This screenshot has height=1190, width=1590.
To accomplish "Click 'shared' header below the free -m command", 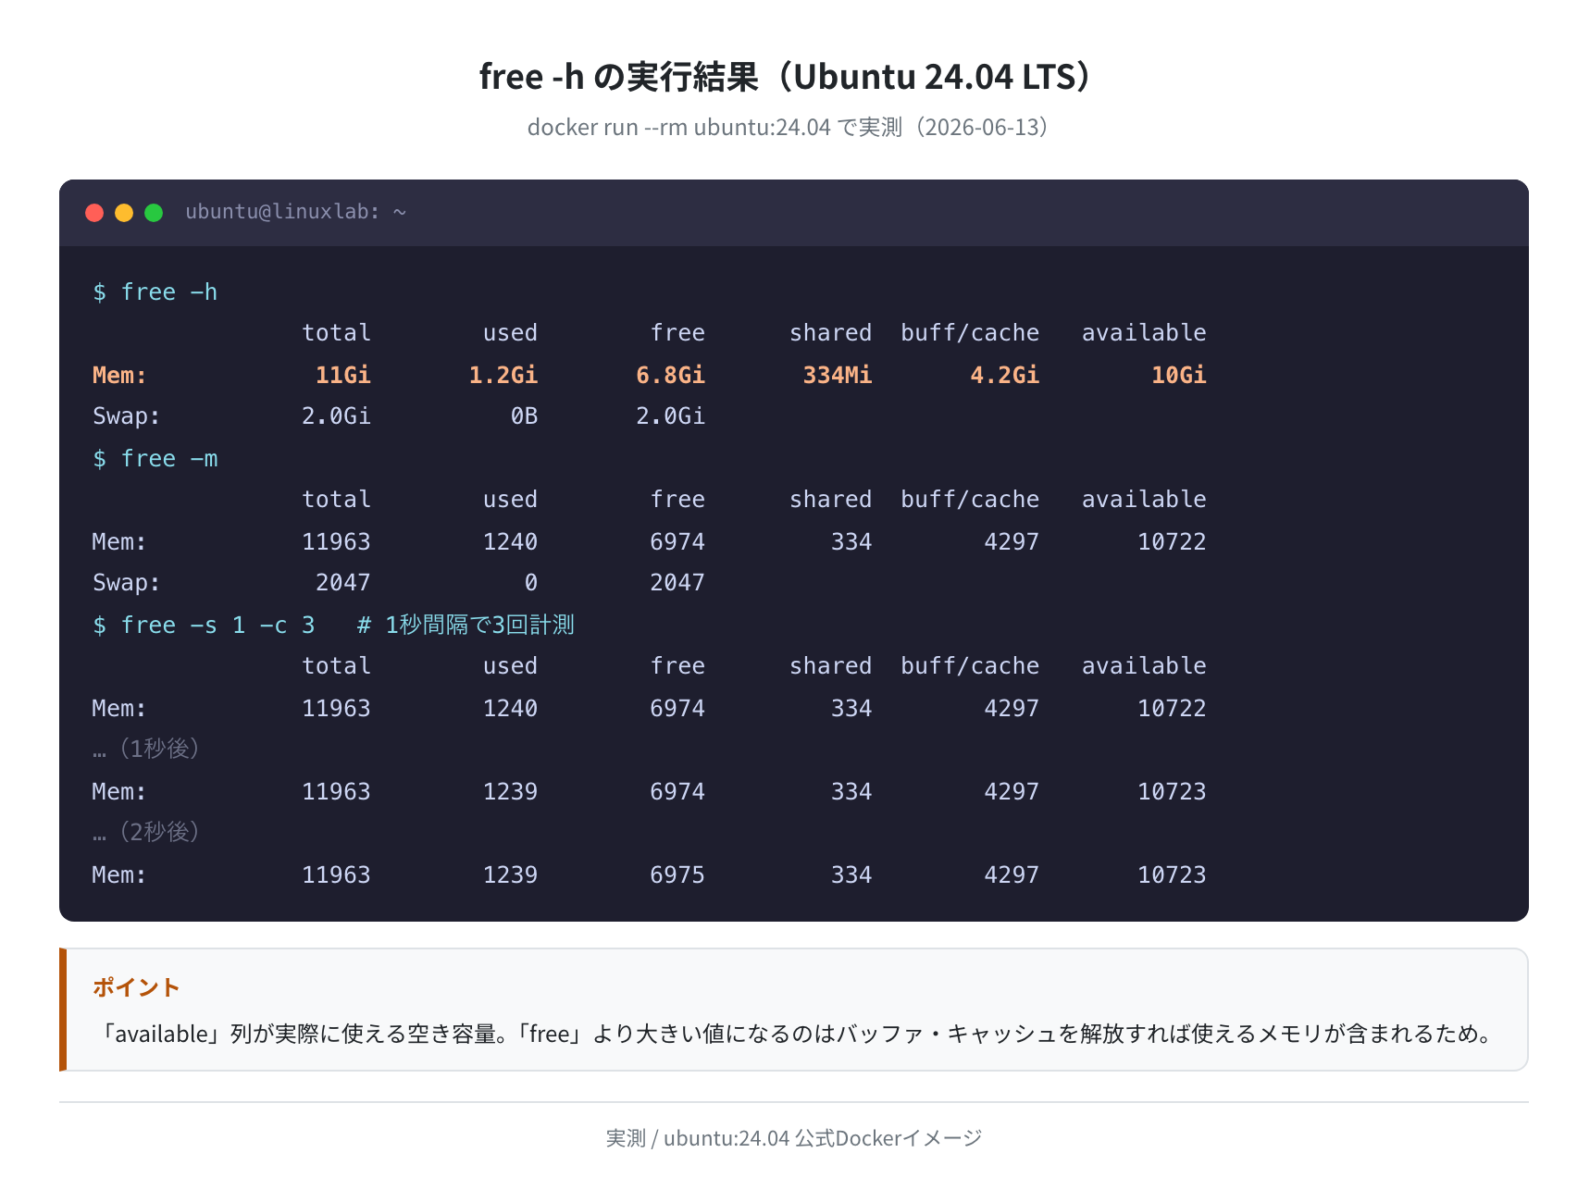I will 830,500.
